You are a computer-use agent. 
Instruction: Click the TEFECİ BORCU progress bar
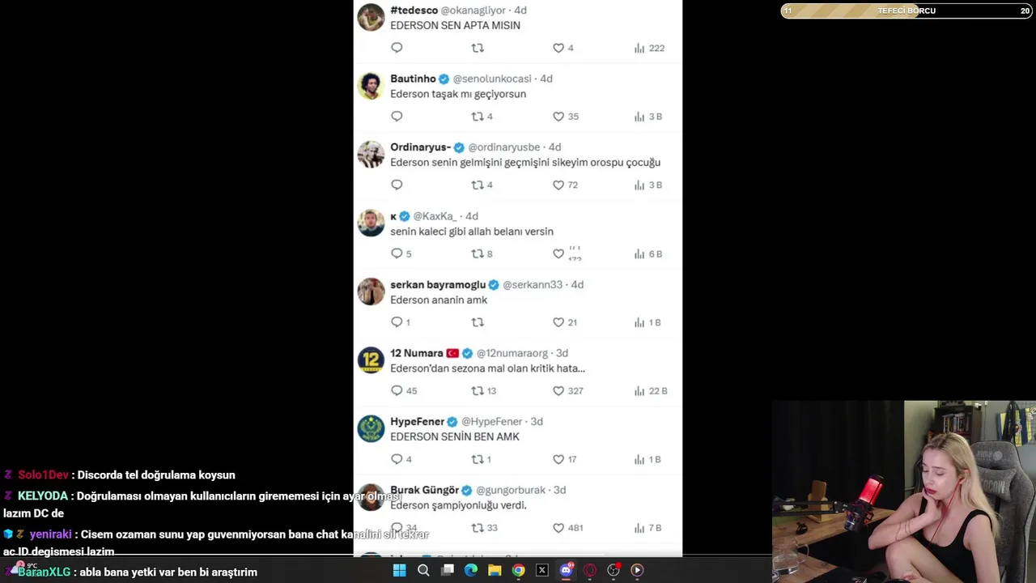906,11
